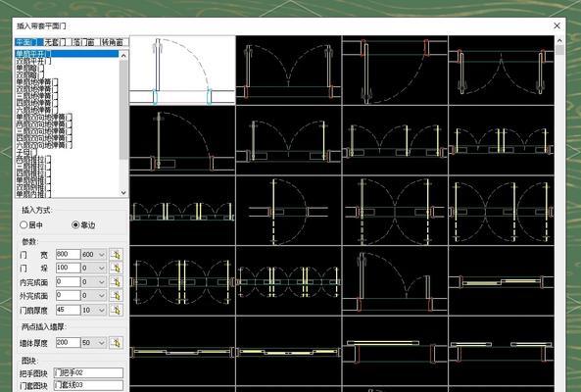This screenshot has height=392, width=581.
Task: Select the white-background single swing door preview
Action: (x=182, y=71)
